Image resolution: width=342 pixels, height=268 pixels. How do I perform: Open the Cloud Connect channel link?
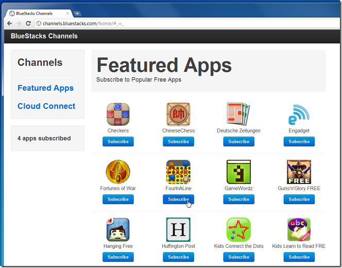[46, 106]
